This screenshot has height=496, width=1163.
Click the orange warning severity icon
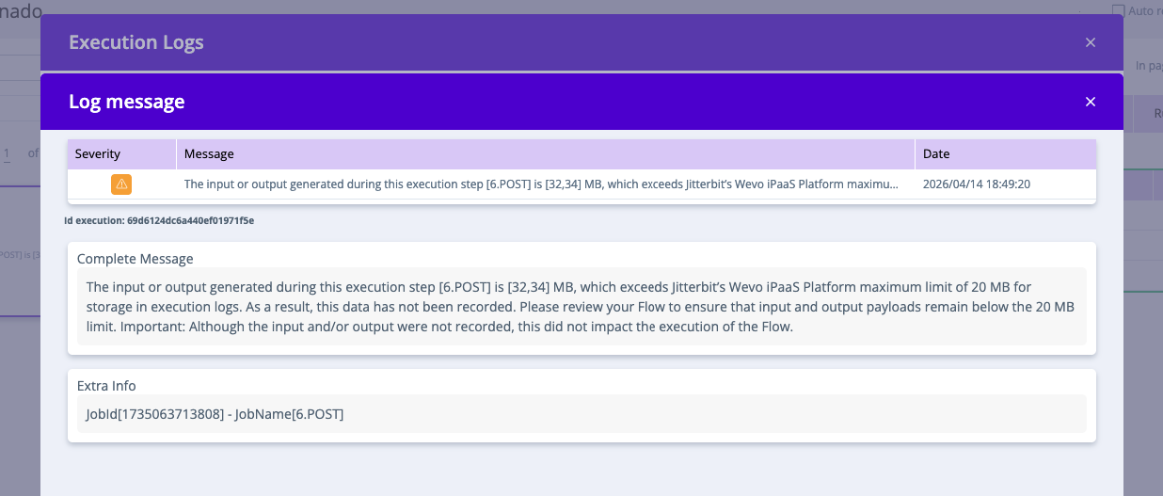pos(121,184)
